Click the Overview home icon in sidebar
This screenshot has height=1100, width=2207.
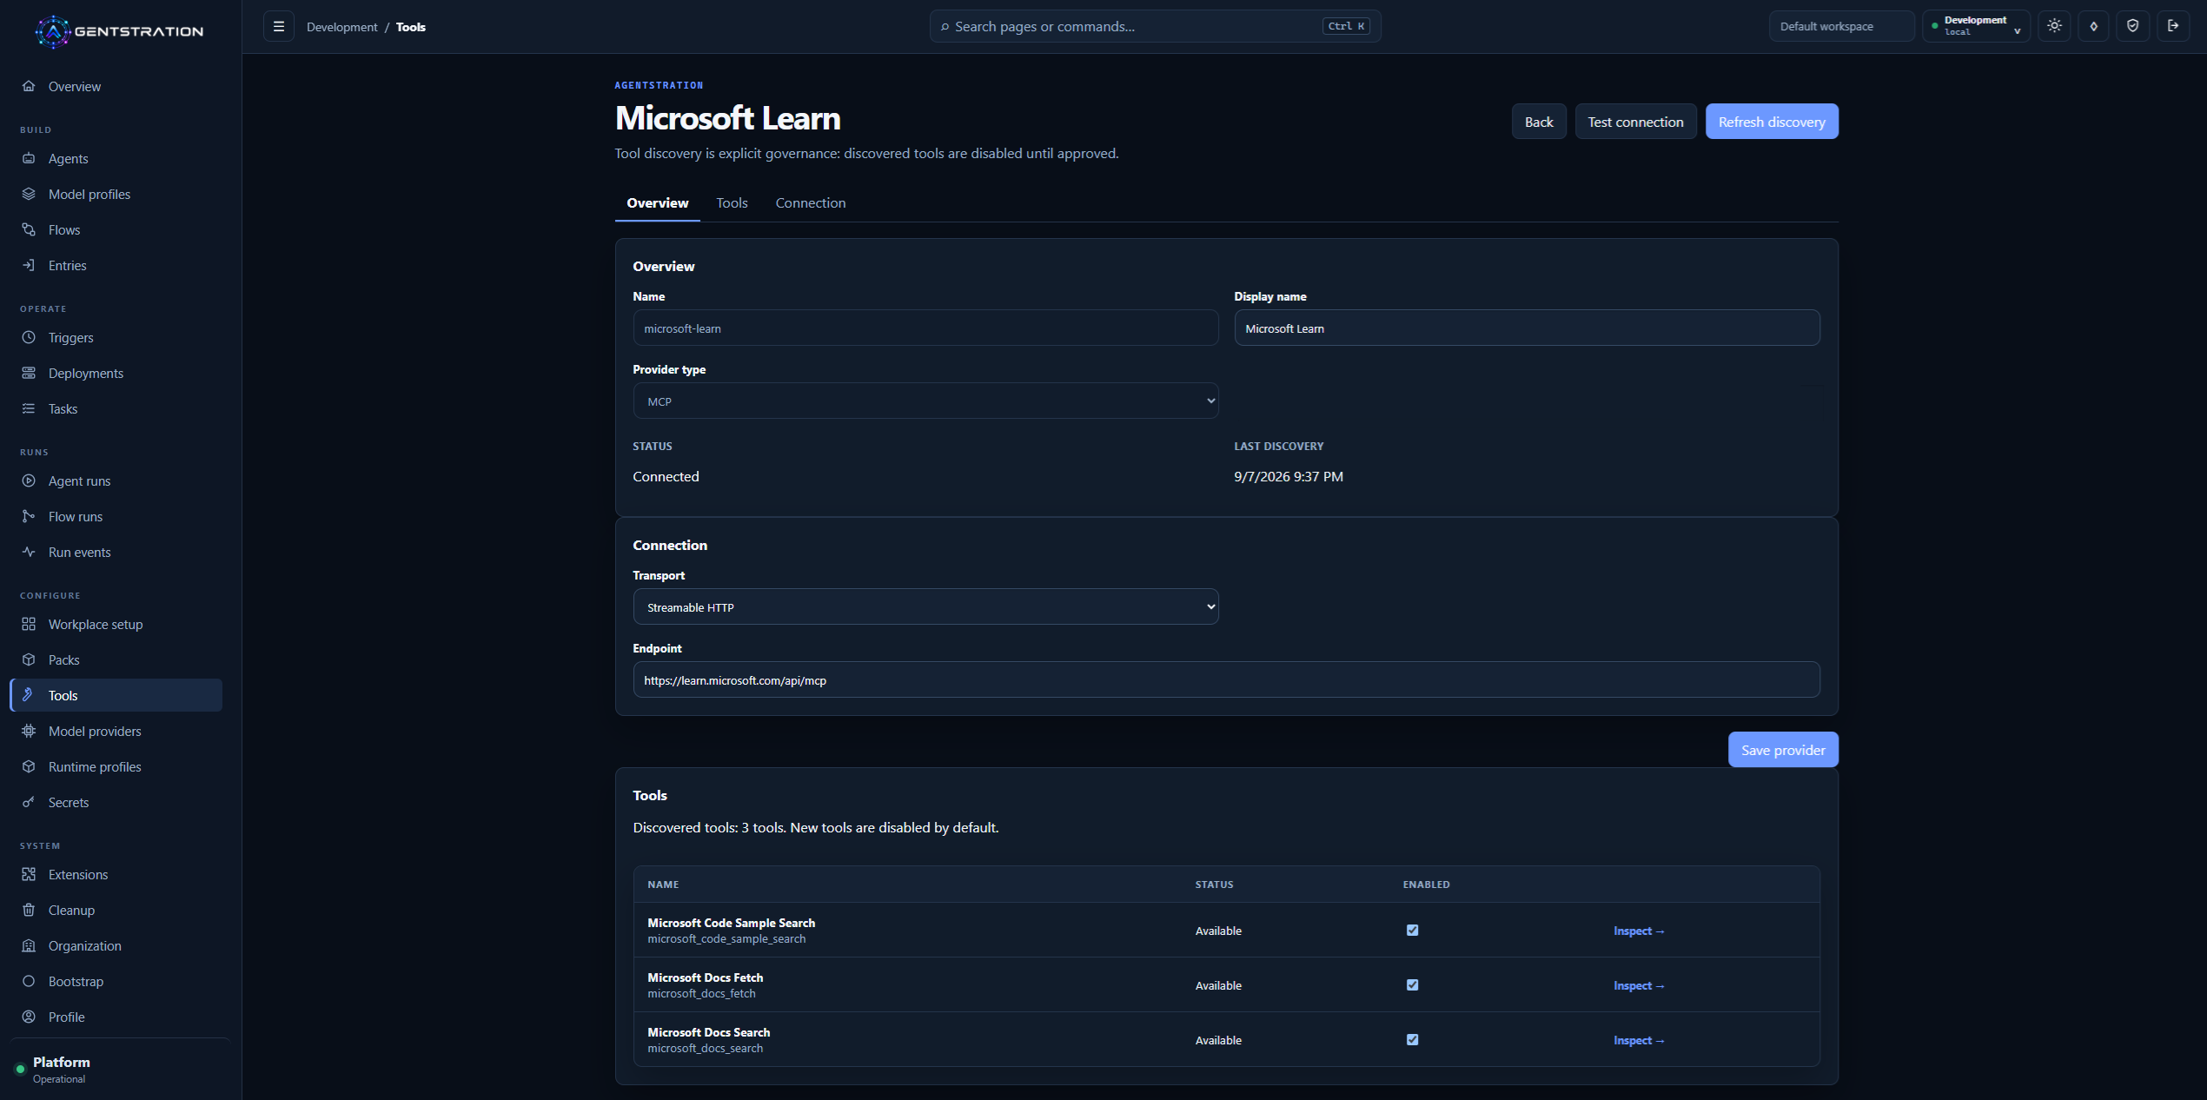(x=29, y=86)
